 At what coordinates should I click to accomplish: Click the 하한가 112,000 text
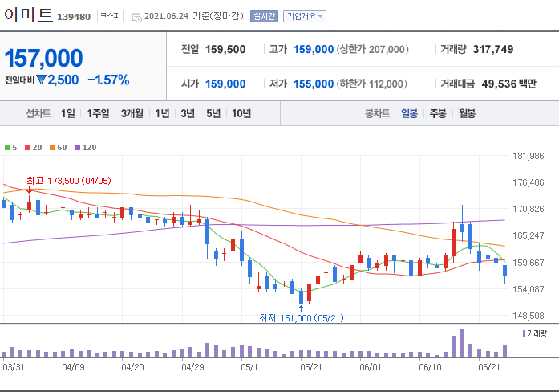pos(372,84)
